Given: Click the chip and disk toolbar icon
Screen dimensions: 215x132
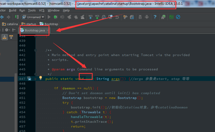Looking at the screenshot, I should point(163,17).
